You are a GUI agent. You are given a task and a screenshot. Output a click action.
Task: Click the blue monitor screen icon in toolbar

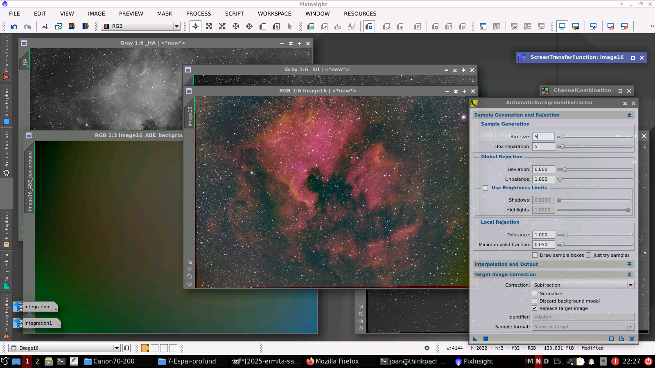coord(562,27)
